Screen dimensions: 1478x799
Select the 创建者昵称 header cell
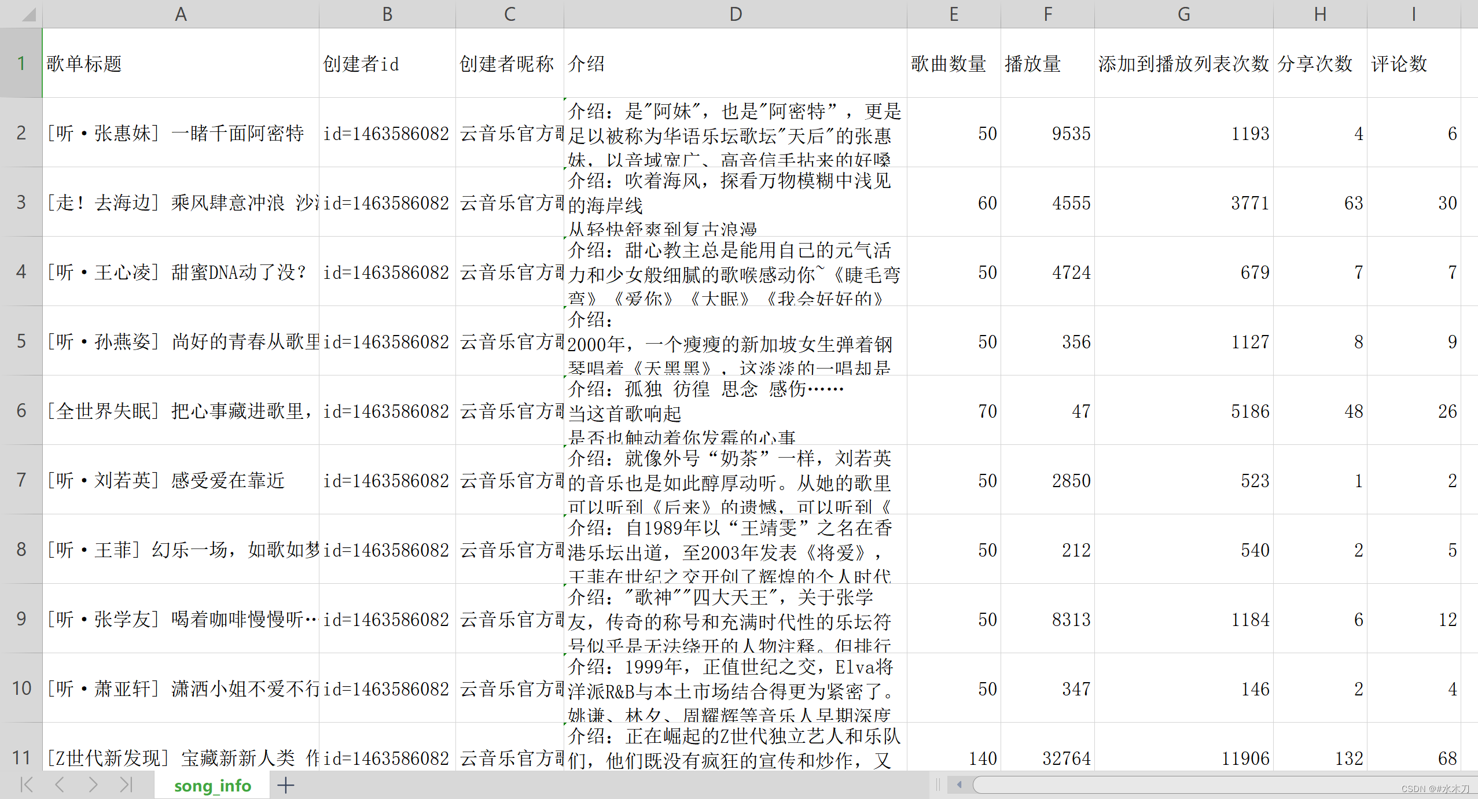[509, 63]
